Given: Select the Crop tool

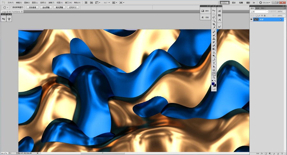Looking at the screenshot, I should point(214,24).
